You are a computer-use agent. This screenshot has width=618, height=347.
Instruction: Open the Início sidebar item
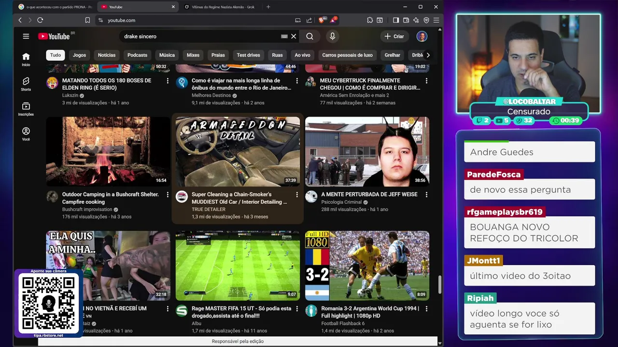pyautogui.click(x=26, y=59)
